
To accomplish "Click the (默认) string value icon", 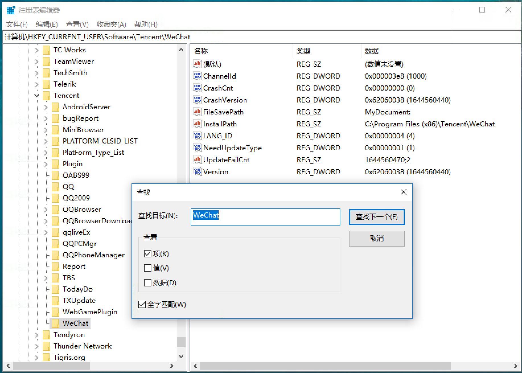I will point(197,64).
